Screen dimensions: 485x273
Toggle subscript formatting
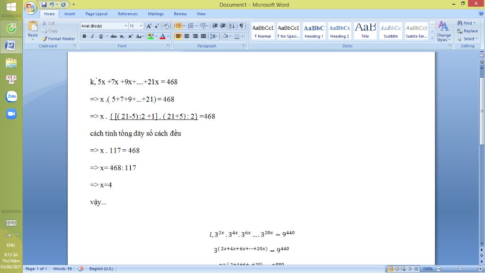[122, 36]
